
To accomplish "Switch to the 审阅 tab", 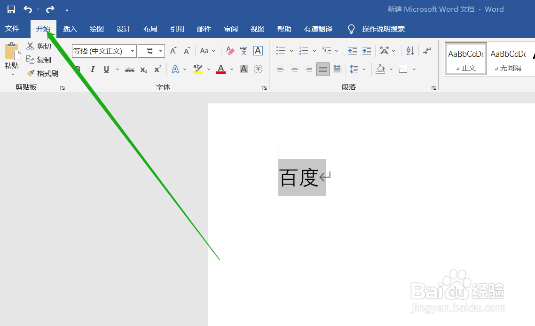I will [231, 29].
